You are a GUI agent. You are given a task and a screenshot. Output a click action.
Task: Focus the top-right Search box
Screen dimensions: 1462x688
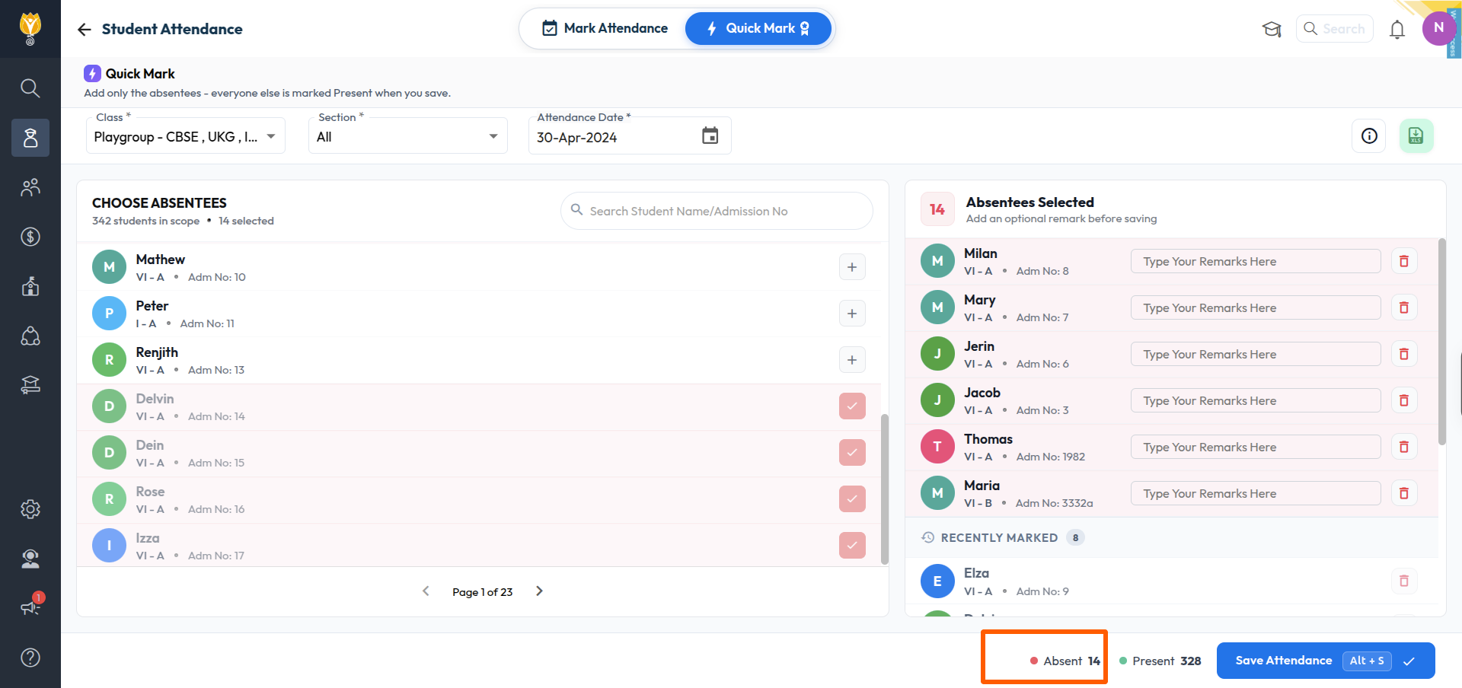tap(1335, 29)
